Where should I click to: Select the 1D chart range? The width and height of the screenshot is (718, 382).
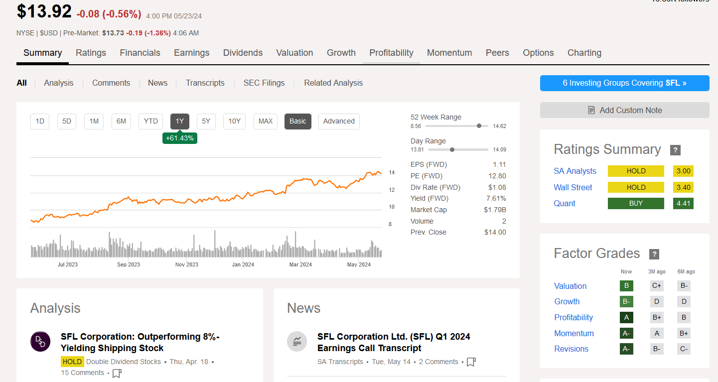point(40,121)
